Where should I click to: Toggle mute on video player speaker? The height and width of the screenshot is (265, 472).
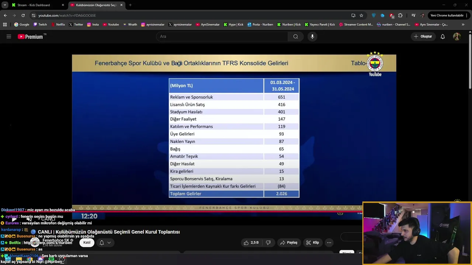pos(29,219)
